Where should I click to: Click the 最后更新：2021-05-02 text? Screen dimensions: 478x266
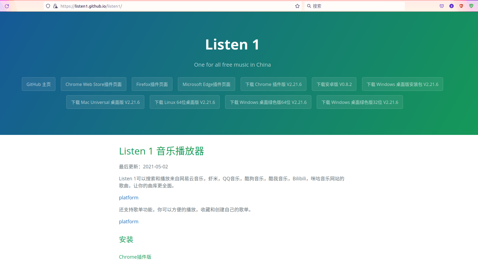click(x=144, y=167)
